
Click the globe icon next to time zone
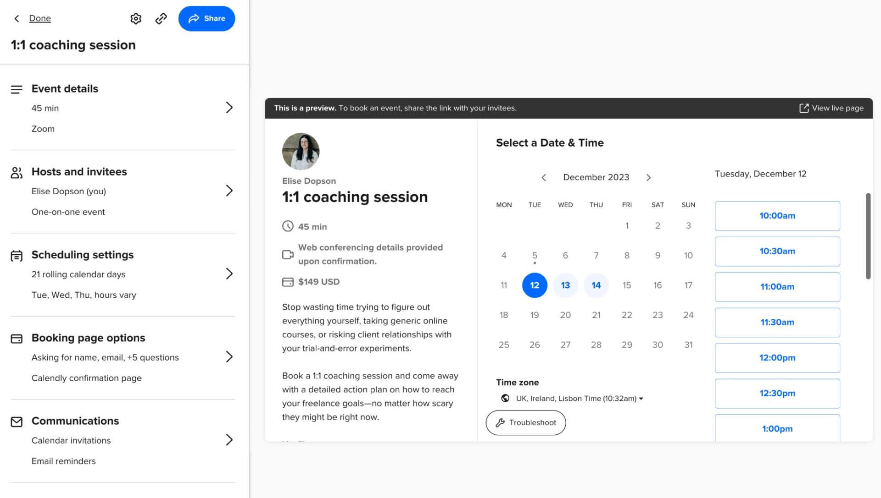click(x=505, y=398)
